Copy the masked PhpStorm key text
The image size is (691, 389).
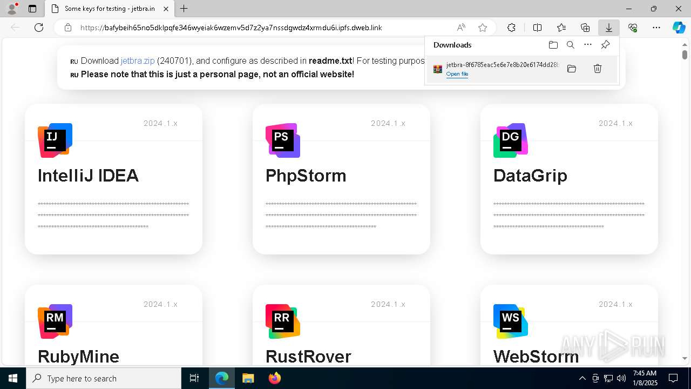pyautogui.click(x=341, y=216)
